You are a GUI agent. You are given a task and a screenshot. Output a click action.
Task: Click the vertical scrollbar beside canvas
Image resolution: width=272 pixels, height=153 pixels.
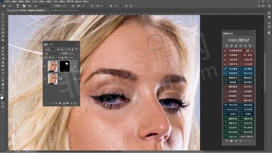[x=265, y=72]
